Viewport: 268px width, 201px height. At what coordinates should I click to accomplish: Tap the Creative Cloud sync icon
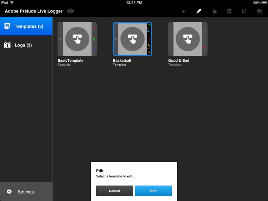click(70, 11)
